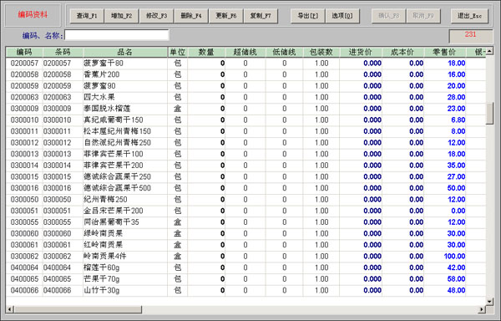Select the row named 泰国脱水榴莲
This screenshot has width=501, height=321.
click(x=245, y=109)
